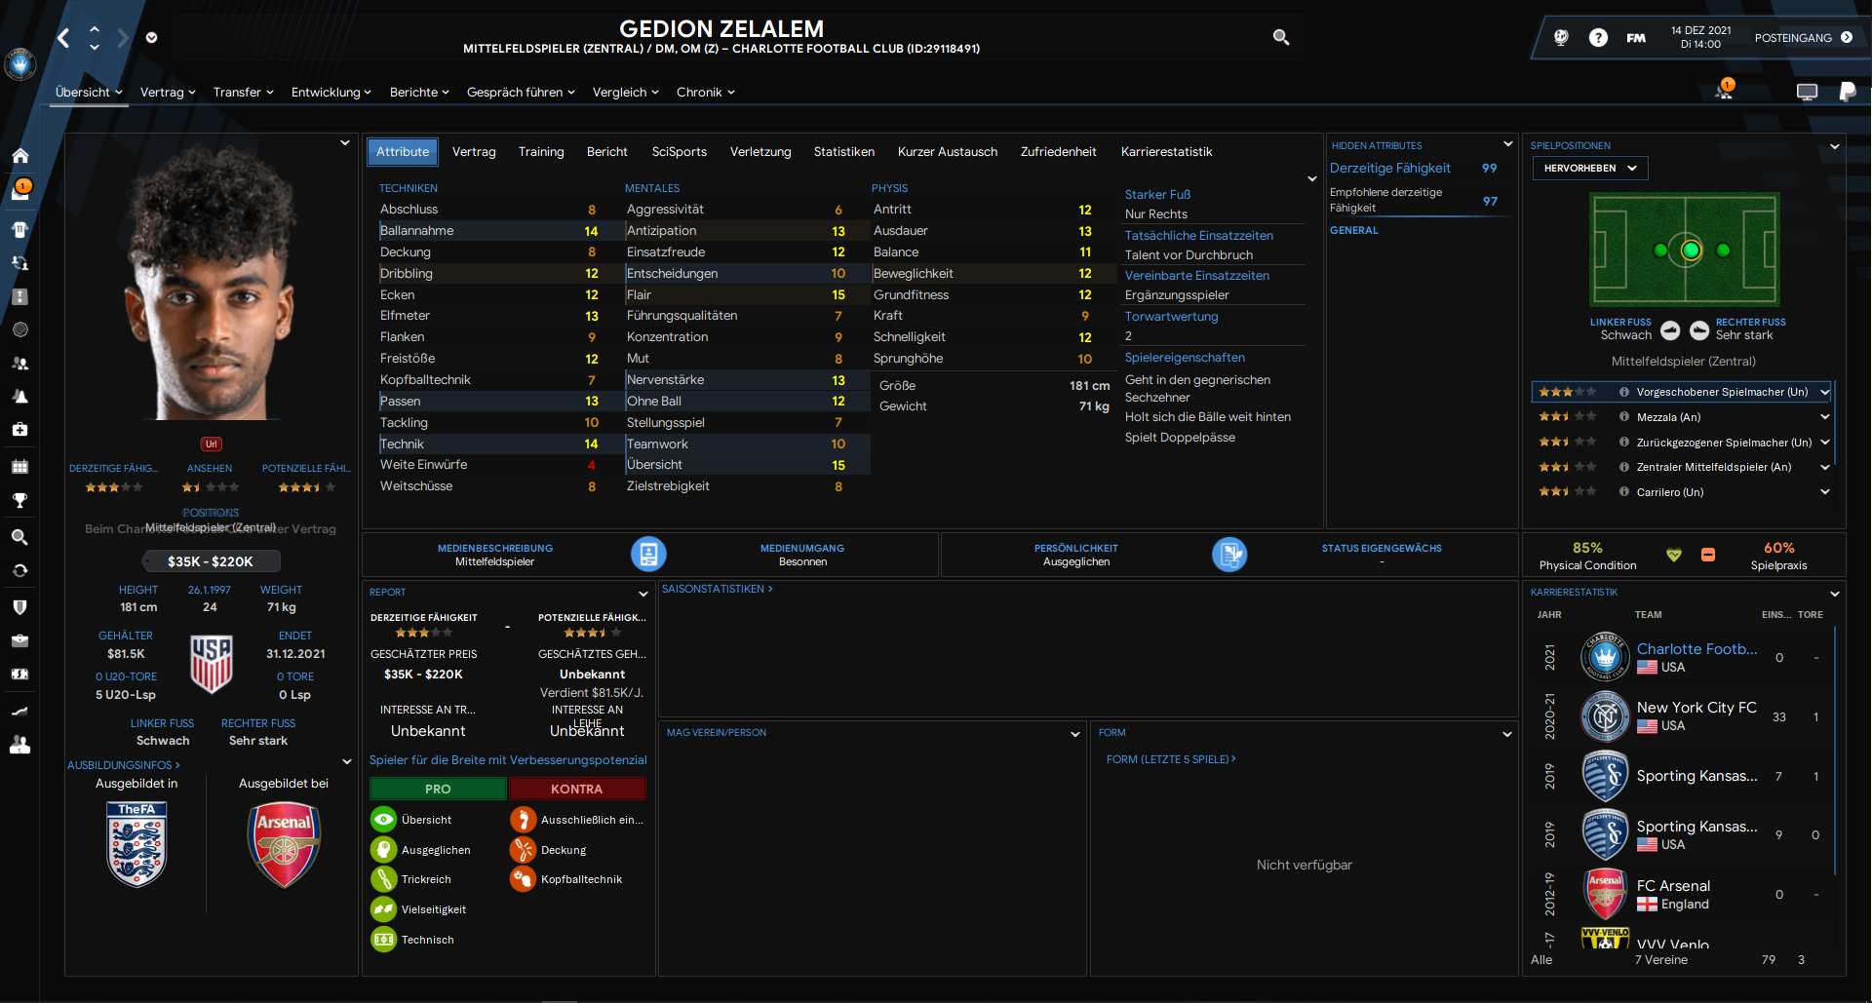Open the HERVORHEBEN dropdown

1590,168
